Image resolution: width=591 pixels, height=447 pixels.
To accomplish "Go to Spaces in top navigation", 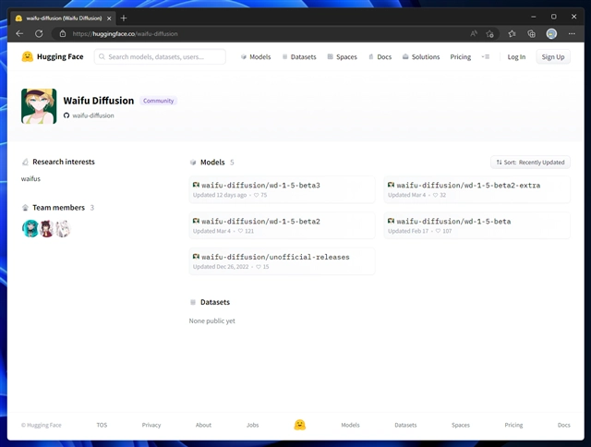I will click(x=343, y=57).
